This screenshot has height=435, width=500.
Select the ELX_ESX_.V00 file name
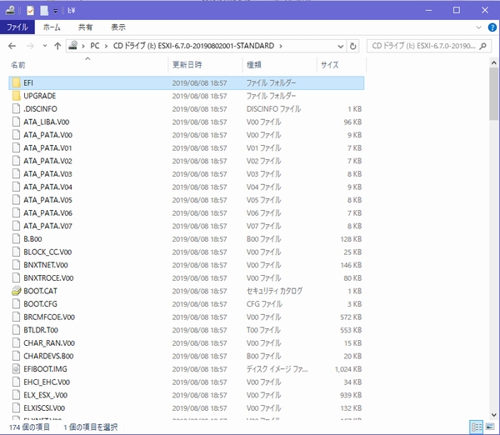point(45,396)
